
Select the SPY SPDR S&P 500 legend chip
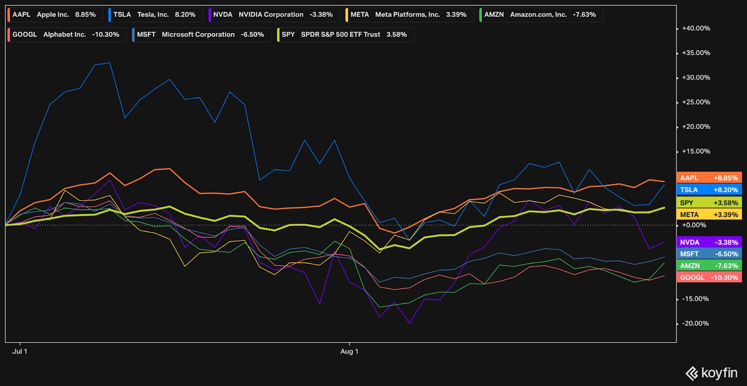[x=345, y=35]
